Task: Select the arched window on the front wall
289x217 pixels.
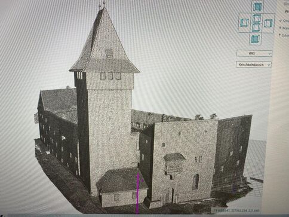Action: pos(196,181)
